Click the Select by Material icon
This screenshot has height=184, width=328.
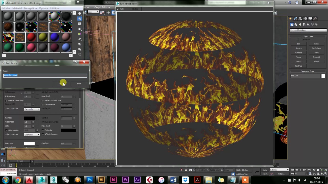[80, 49]
